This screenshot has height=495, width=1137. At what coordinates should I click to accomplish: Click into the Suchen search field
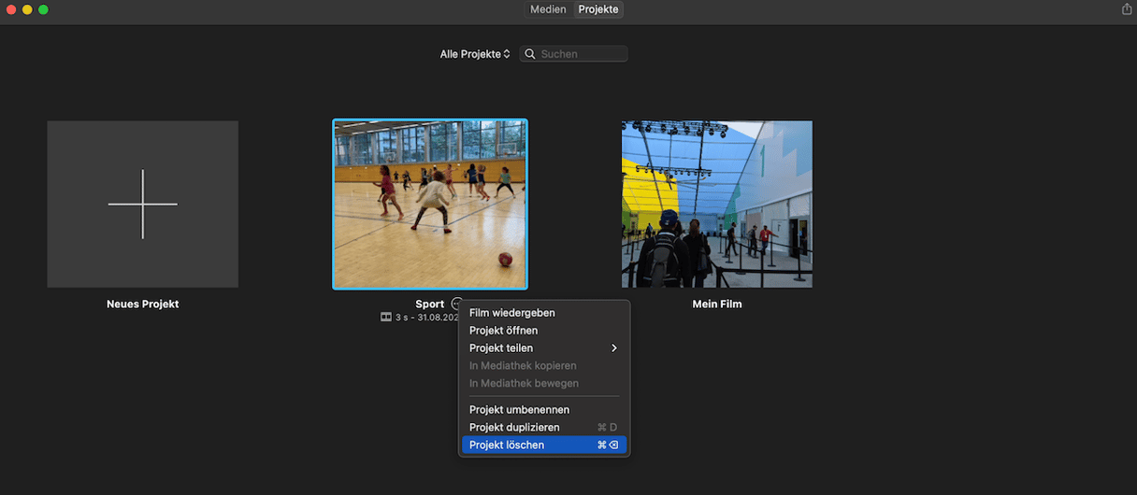pos(580,54)
